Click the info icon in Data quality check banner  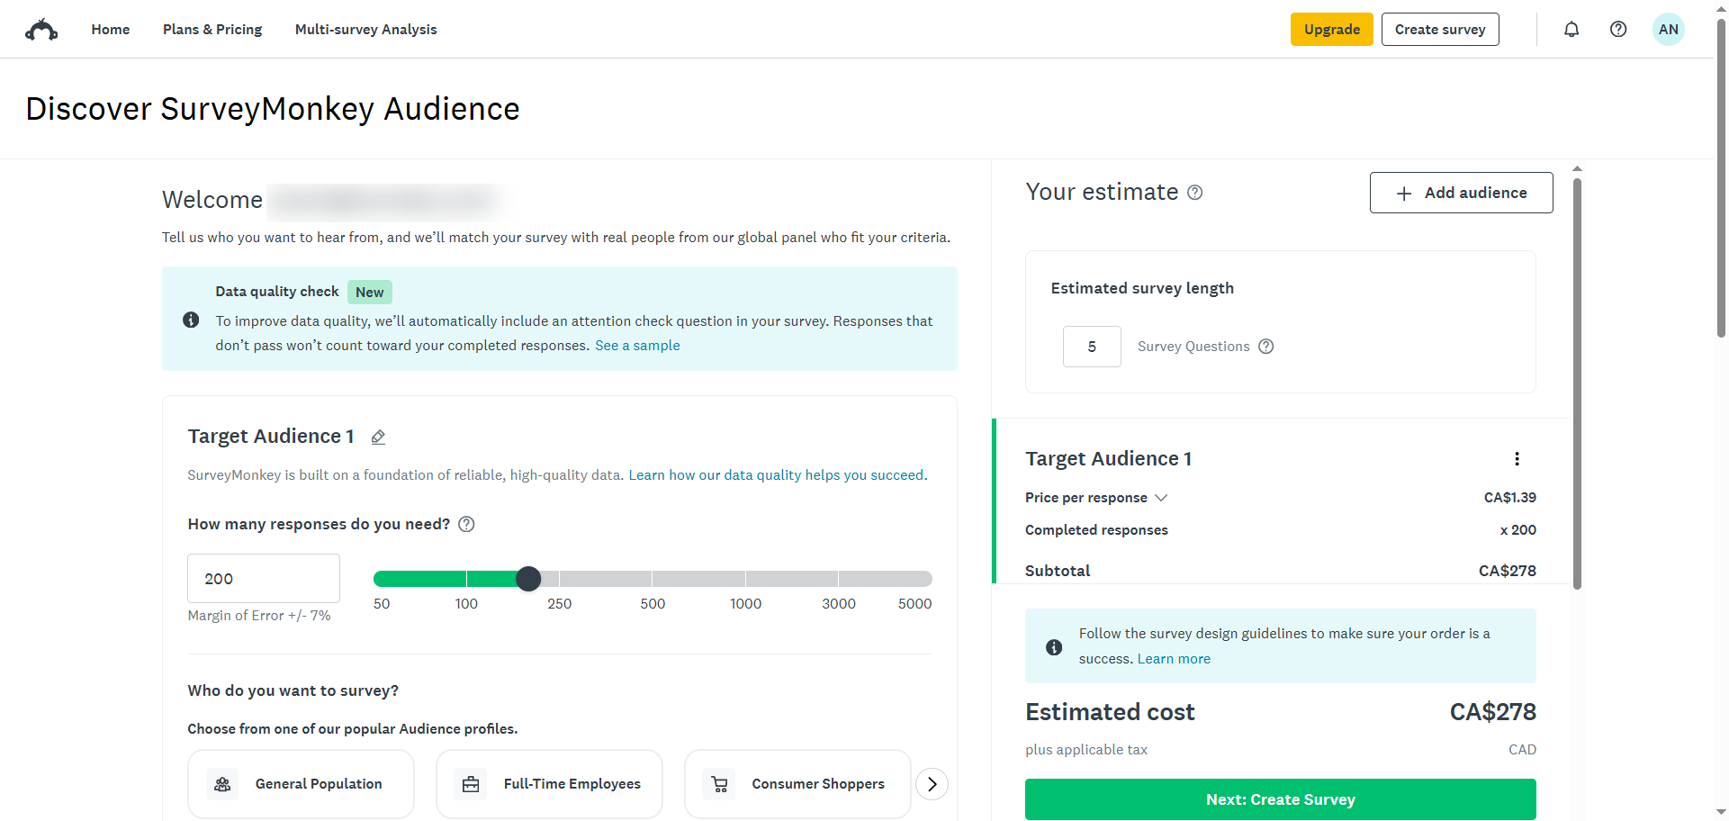191,320
